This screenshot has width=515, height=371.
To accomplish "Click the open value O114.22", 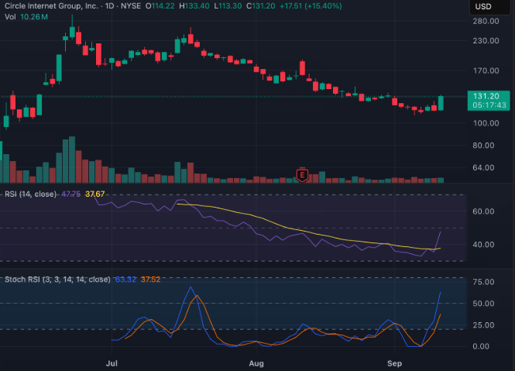I will tap(160, 6).
